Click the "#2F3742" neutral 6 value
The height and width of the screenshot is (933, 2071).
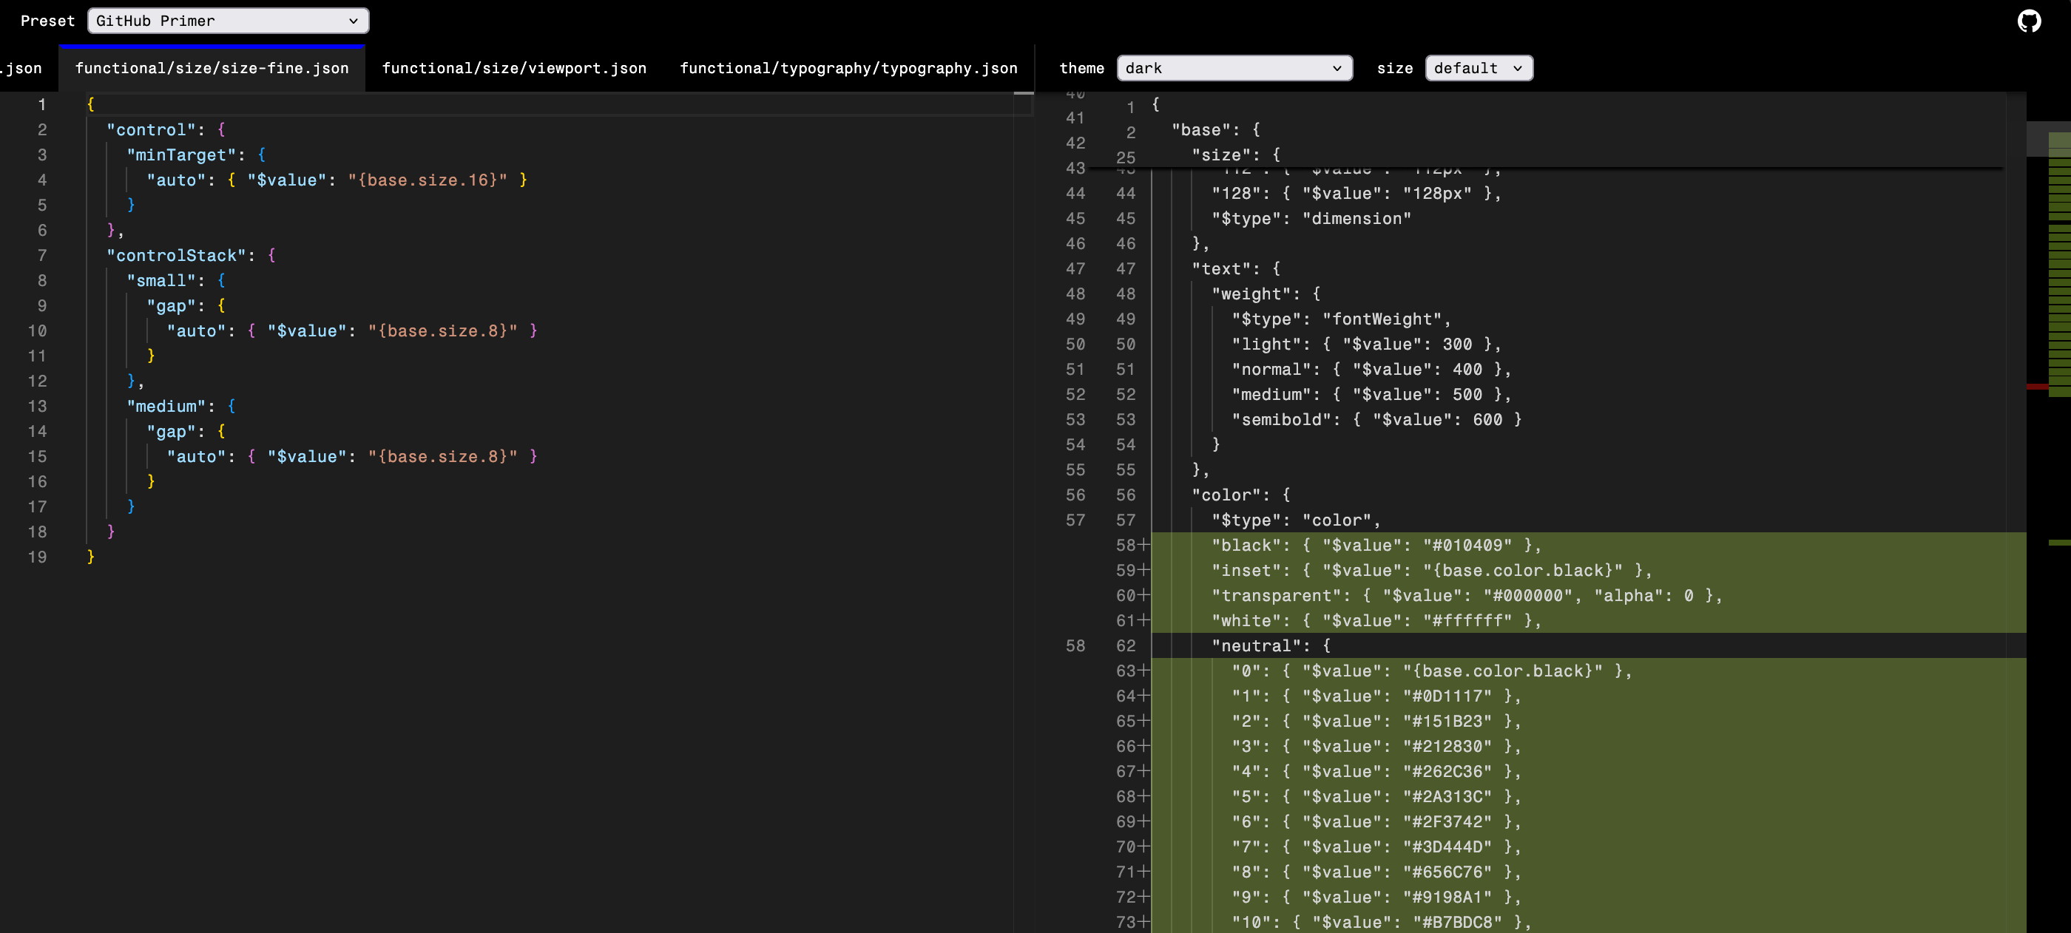pos(1447,822)
